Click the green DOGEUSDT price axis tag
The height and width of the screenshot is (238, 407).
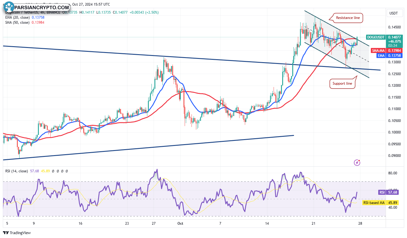376,37
